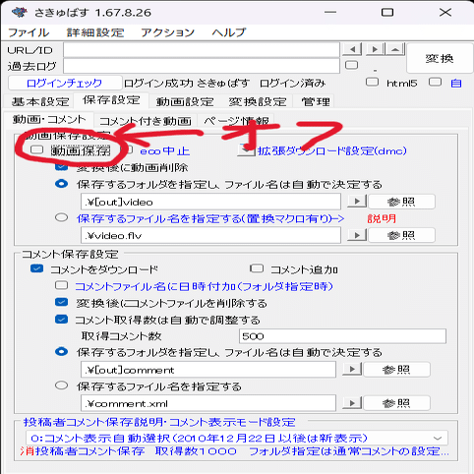Image resolution: width=474 pixels, height=474 pixels.
Task: Open the 詳細設定 menu
Action: [x=95, y=32]
